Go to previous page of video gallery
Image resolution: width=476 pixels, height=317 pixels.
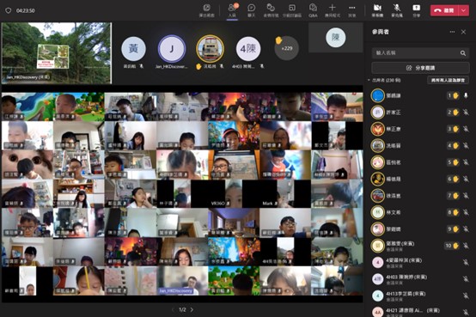click(x=173, y=310)
